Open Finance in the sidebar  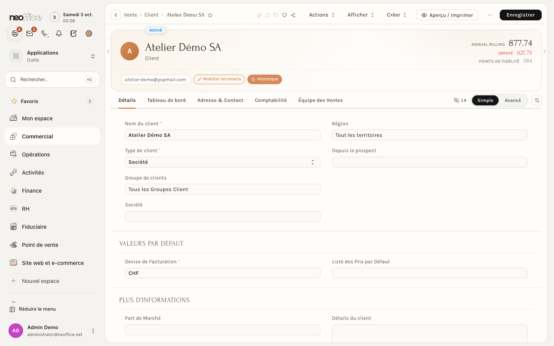pyautogui.click(x=52, y=191)
